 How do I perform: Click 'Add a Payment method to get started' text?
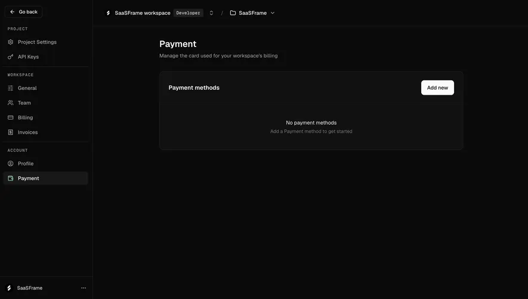coord(311,132)
